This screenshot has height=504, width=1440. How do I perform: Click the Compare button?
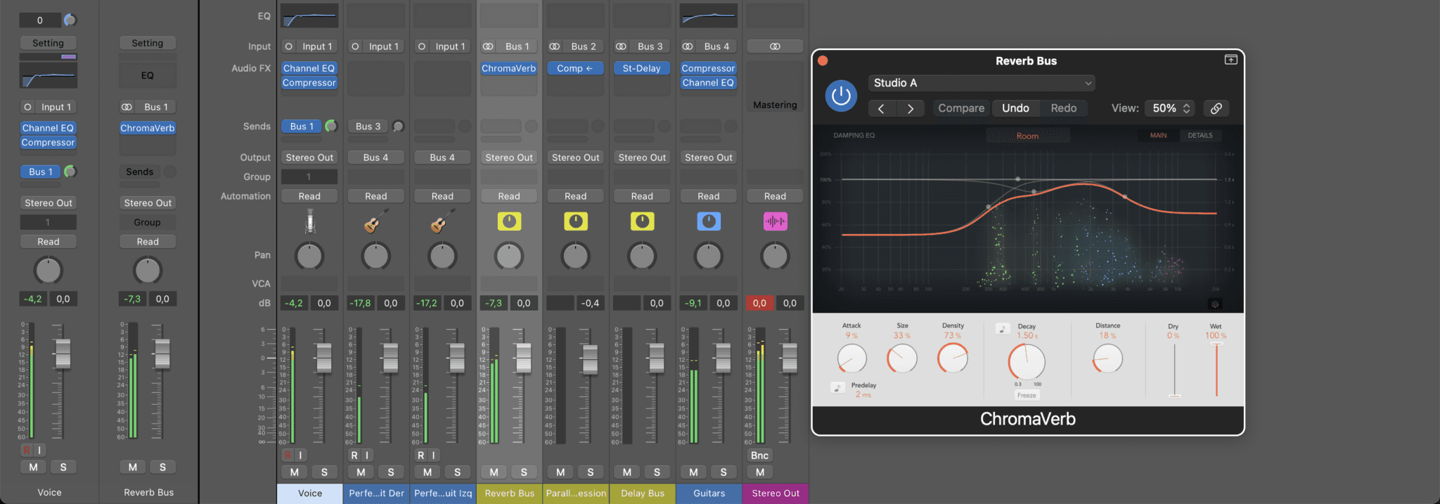tap(960, 108)
